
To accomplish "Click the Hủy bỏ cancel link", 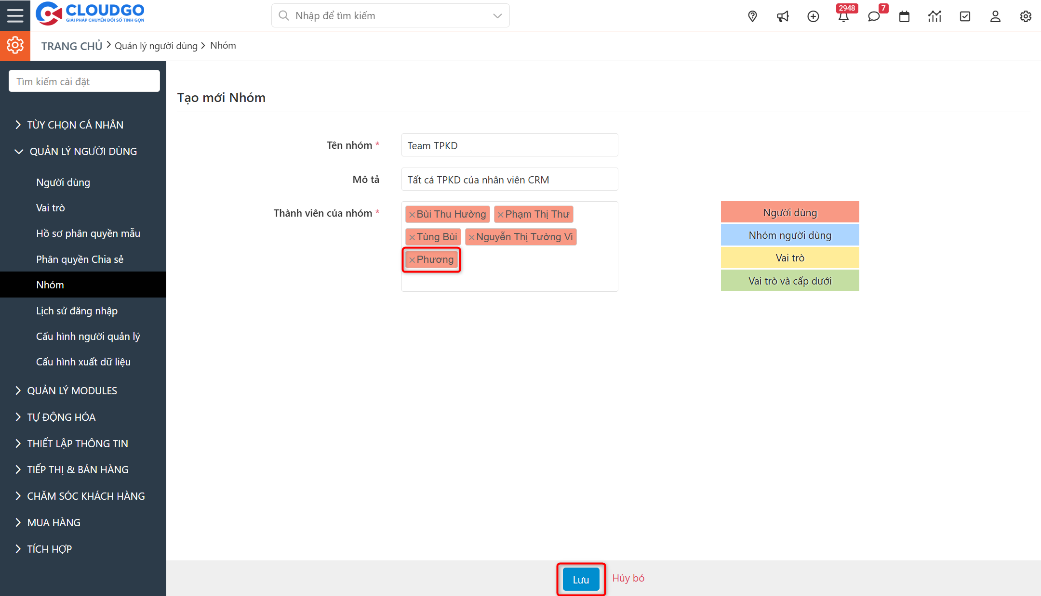I will click(x=628, y=578).
